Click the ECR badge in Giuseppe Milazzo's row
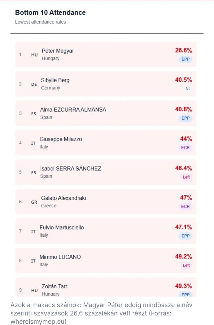 pos(185,148)
